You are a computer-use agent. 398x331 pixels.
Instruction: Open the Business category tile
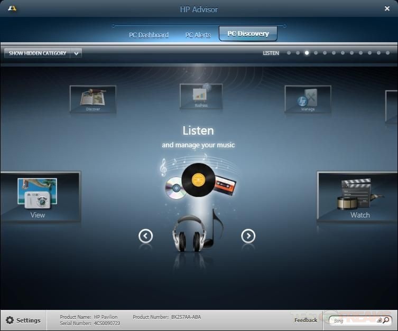(201, 96)
